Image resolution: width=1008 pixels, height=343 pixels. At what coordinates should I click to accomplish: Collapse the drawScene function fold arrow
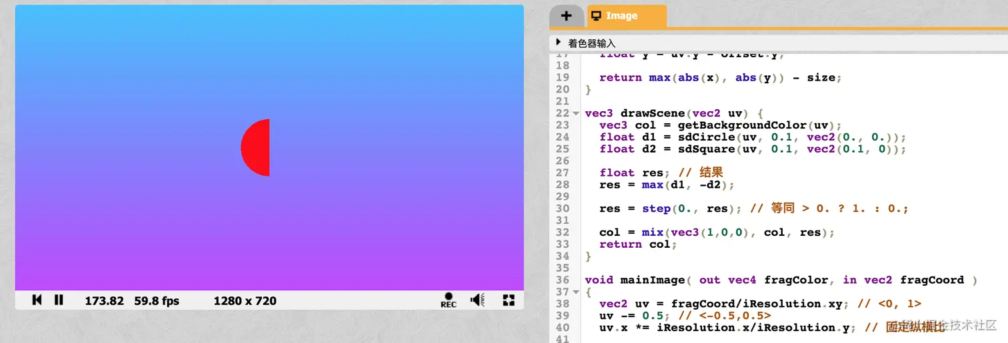pos(576,113)
